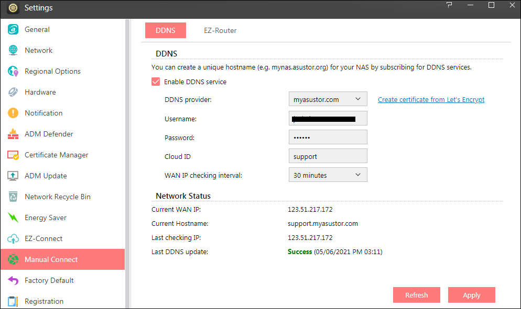Select the Manual Connect entry
The image size is (521, 309).
pos(62,259)
